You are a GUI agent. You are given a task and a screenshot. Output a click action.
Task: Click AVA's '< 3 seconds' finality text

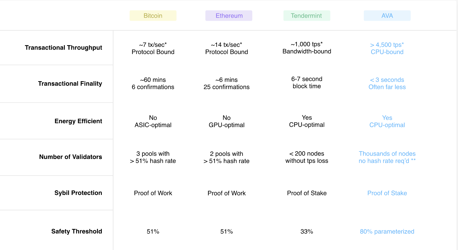pos(387,80)
